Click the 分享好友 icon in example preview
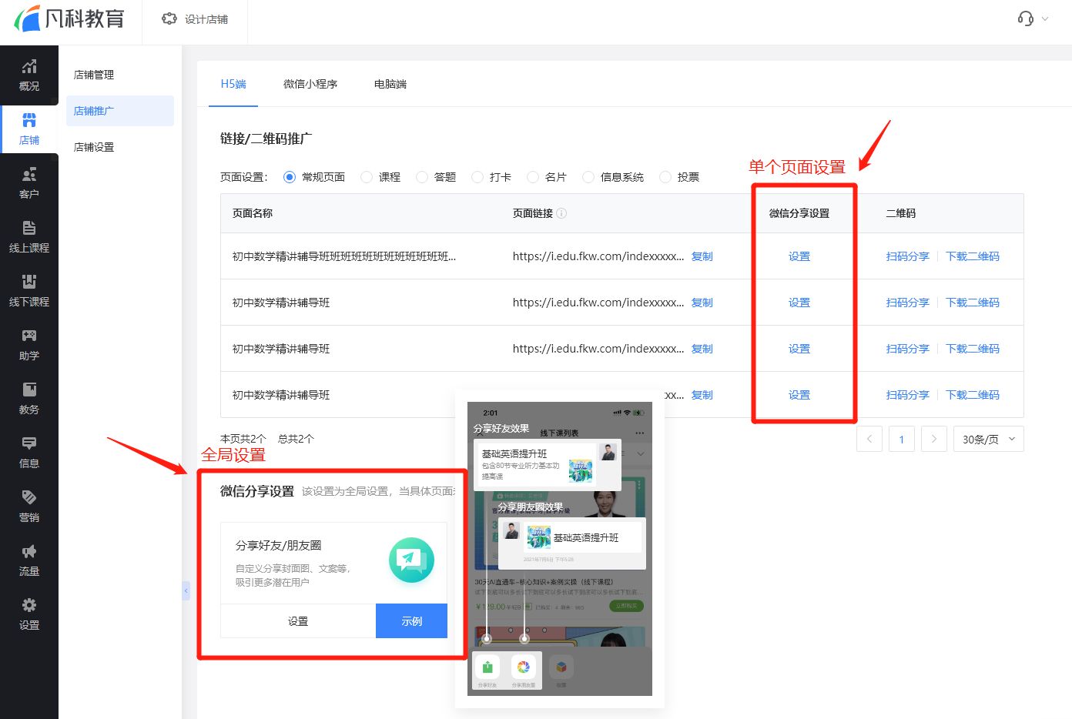Viewport: 1072px width, 719px height. coord(487,667)
